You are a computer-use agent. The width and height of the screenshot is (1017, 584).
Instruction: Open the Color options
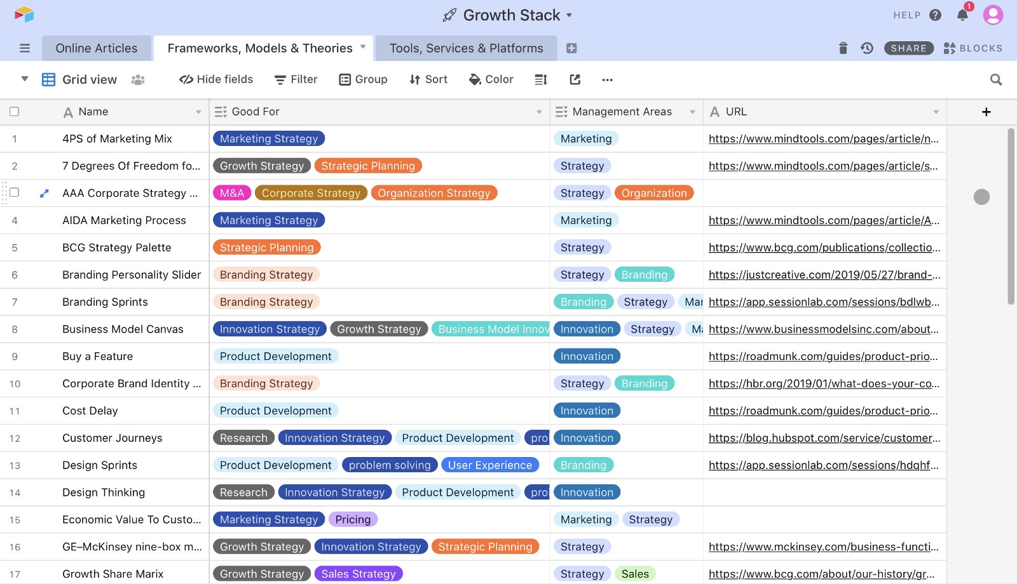(x=491, y=79)
